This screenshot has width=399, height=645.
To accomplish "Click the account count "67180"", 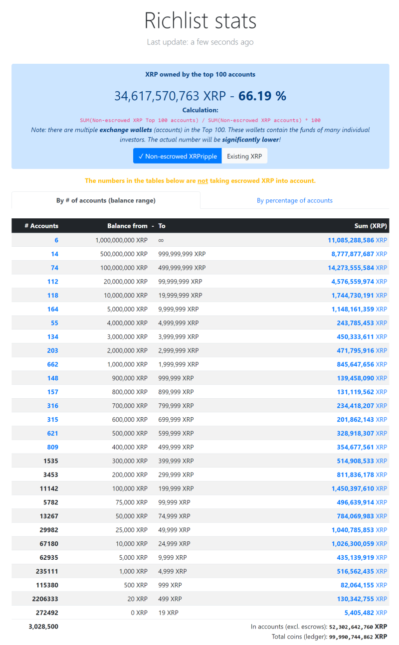I will click(x=49, y=543).
